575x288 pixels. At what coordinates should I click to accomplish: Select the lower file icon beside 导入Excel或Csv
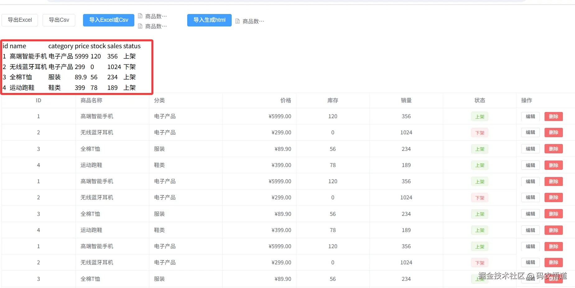140,26
